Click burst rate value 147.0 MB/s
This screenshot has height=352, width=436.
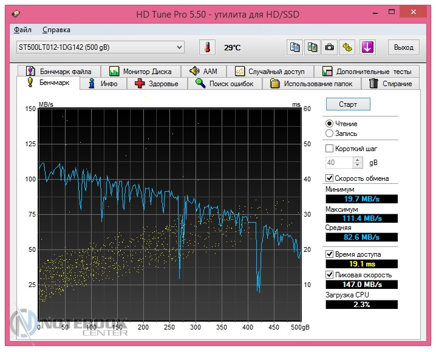[x=361, y=285]
